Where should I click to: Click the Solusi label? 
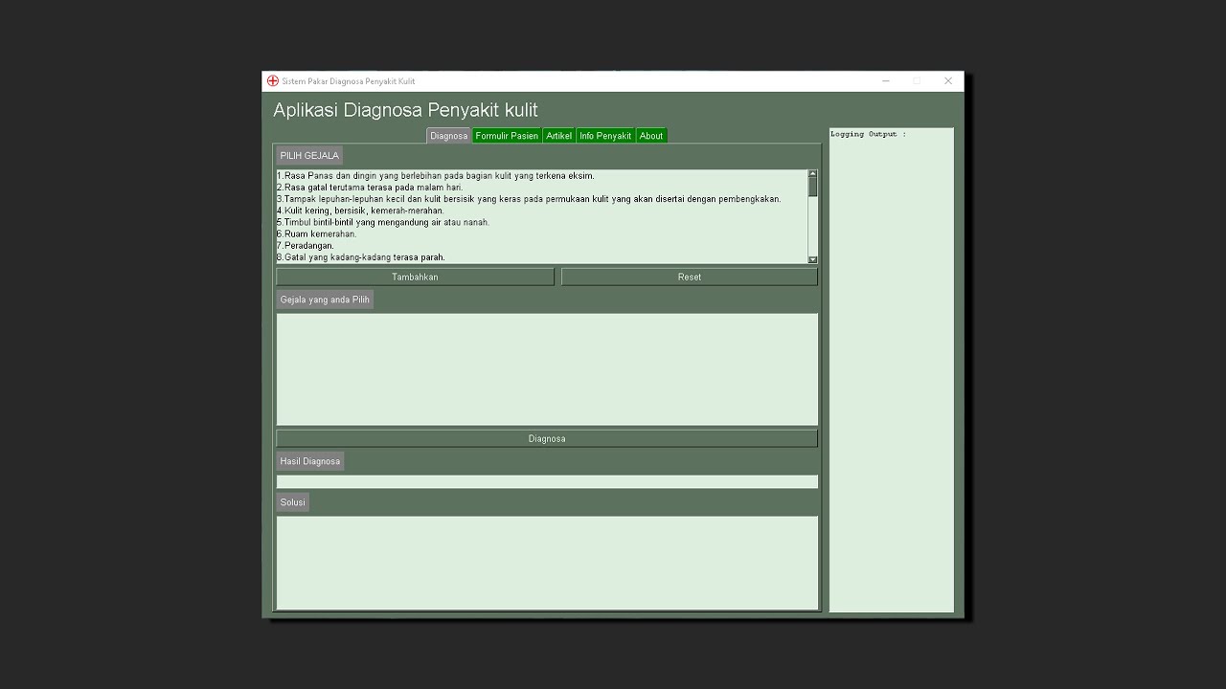point(293,502)
